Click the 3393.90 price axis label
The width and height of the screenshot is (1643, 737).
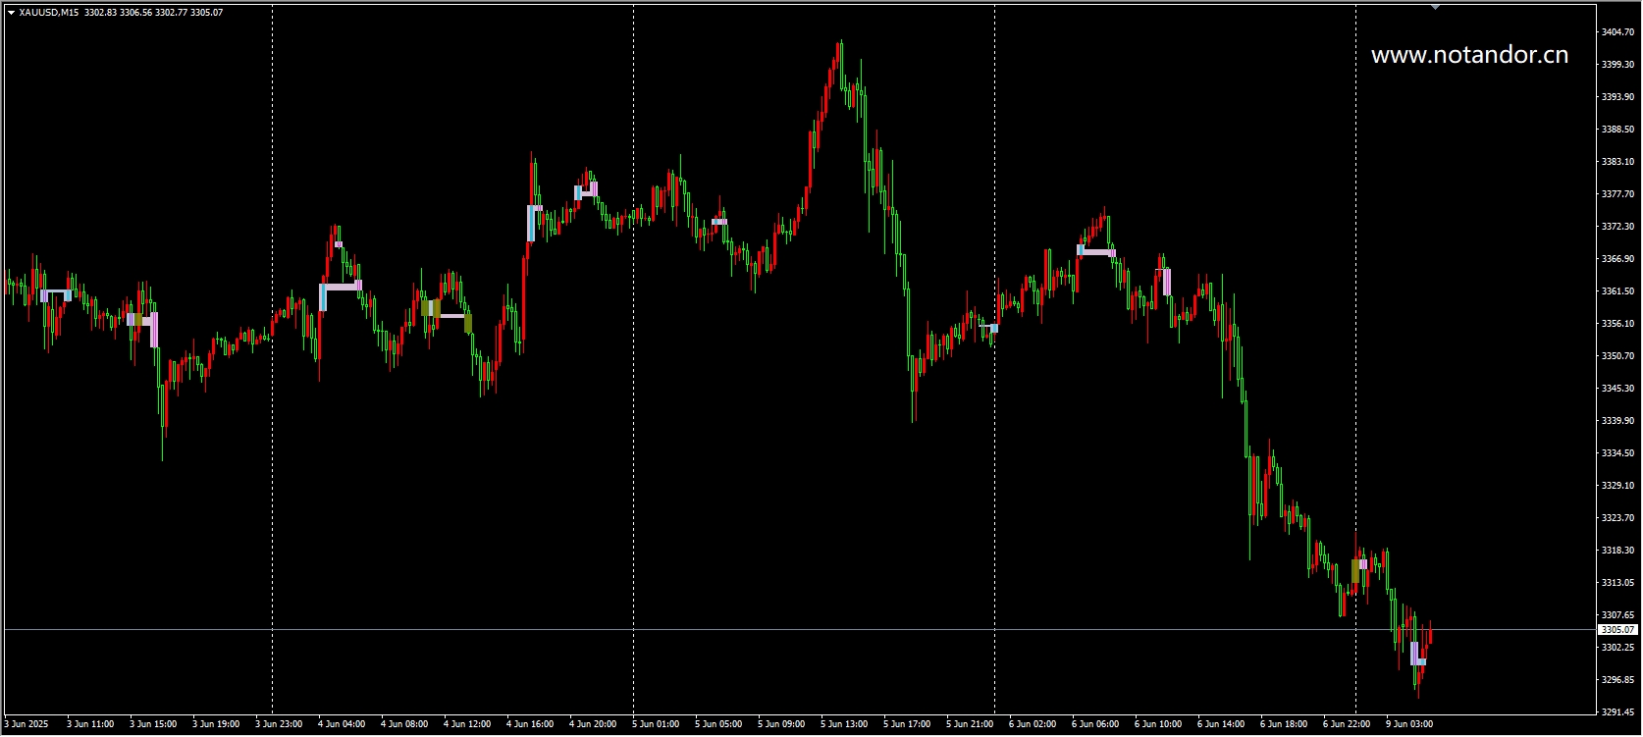coord(1617,97)
